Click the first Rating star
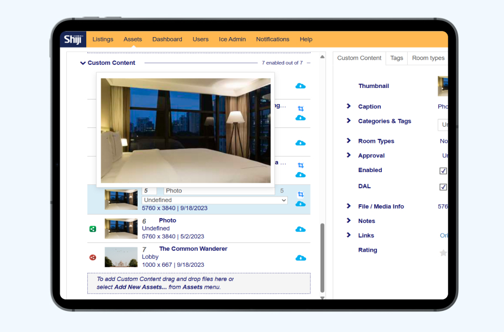This screenshot has height=332, width=504. [443, 253]
